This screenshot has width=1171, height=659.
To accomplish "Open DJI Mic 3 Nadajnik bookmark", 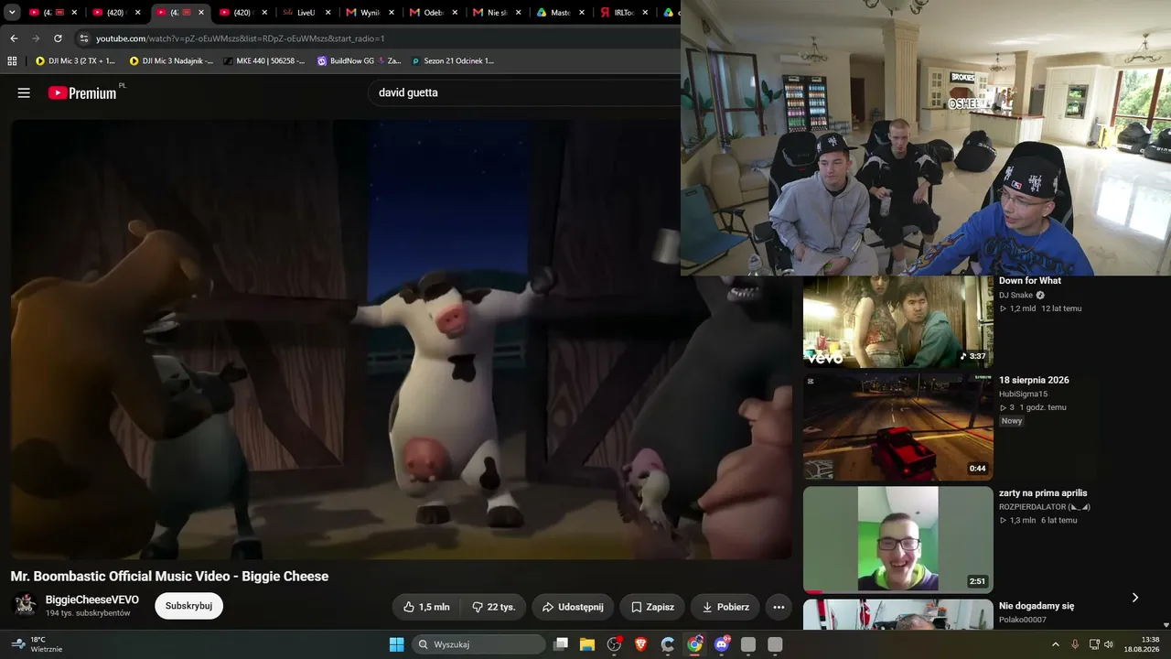I will [171, 61].
